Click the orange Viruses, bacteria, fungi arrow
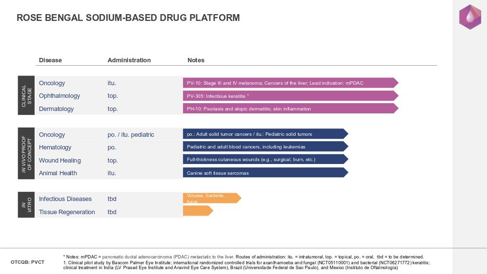Image resolution: width=487 pixels, height=274 pixels. pyautogui.click(x=211, y=198)
